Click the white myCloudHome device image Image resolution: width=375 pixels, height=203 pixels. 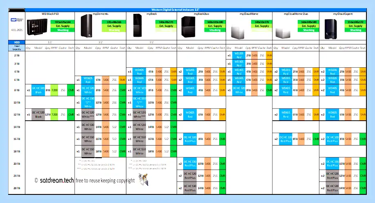238,33
